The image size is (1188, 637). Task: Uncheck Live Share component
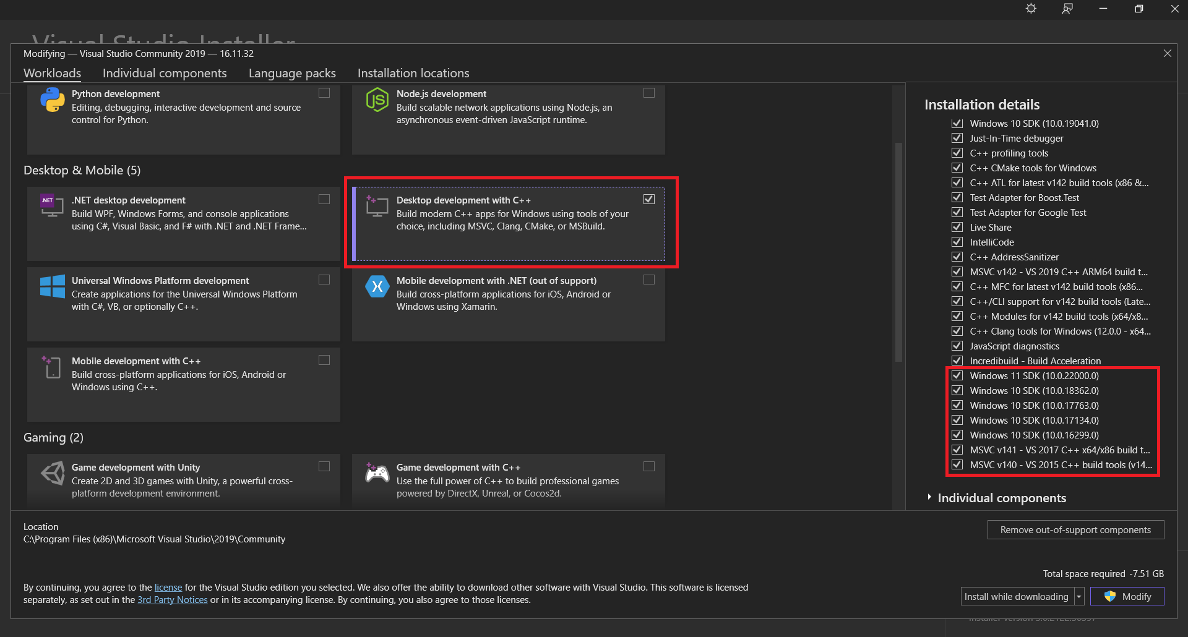[957, 227]
